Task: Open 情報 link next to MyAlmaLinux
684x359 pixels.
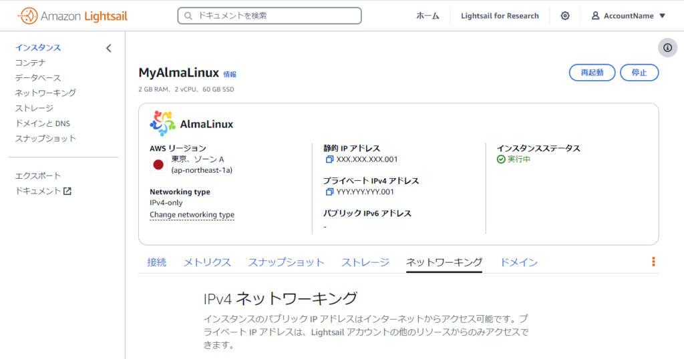Action: [x=230, y=75]
